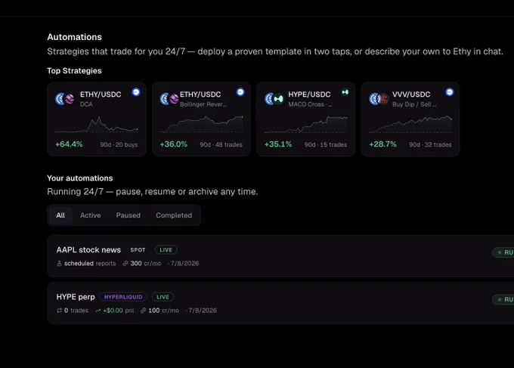The height and width of the screenshot is (368, 514).
Task: Click the date 7/8/2026 in HYPE perp row
Action: 203,311
